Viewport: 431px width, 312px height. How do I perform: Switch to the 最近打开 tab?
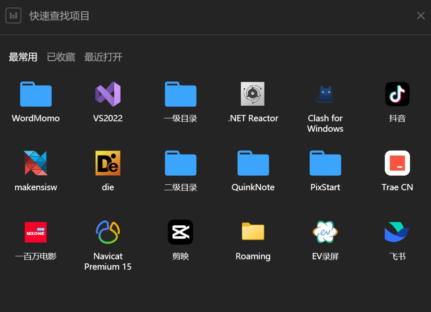[103, 57]
